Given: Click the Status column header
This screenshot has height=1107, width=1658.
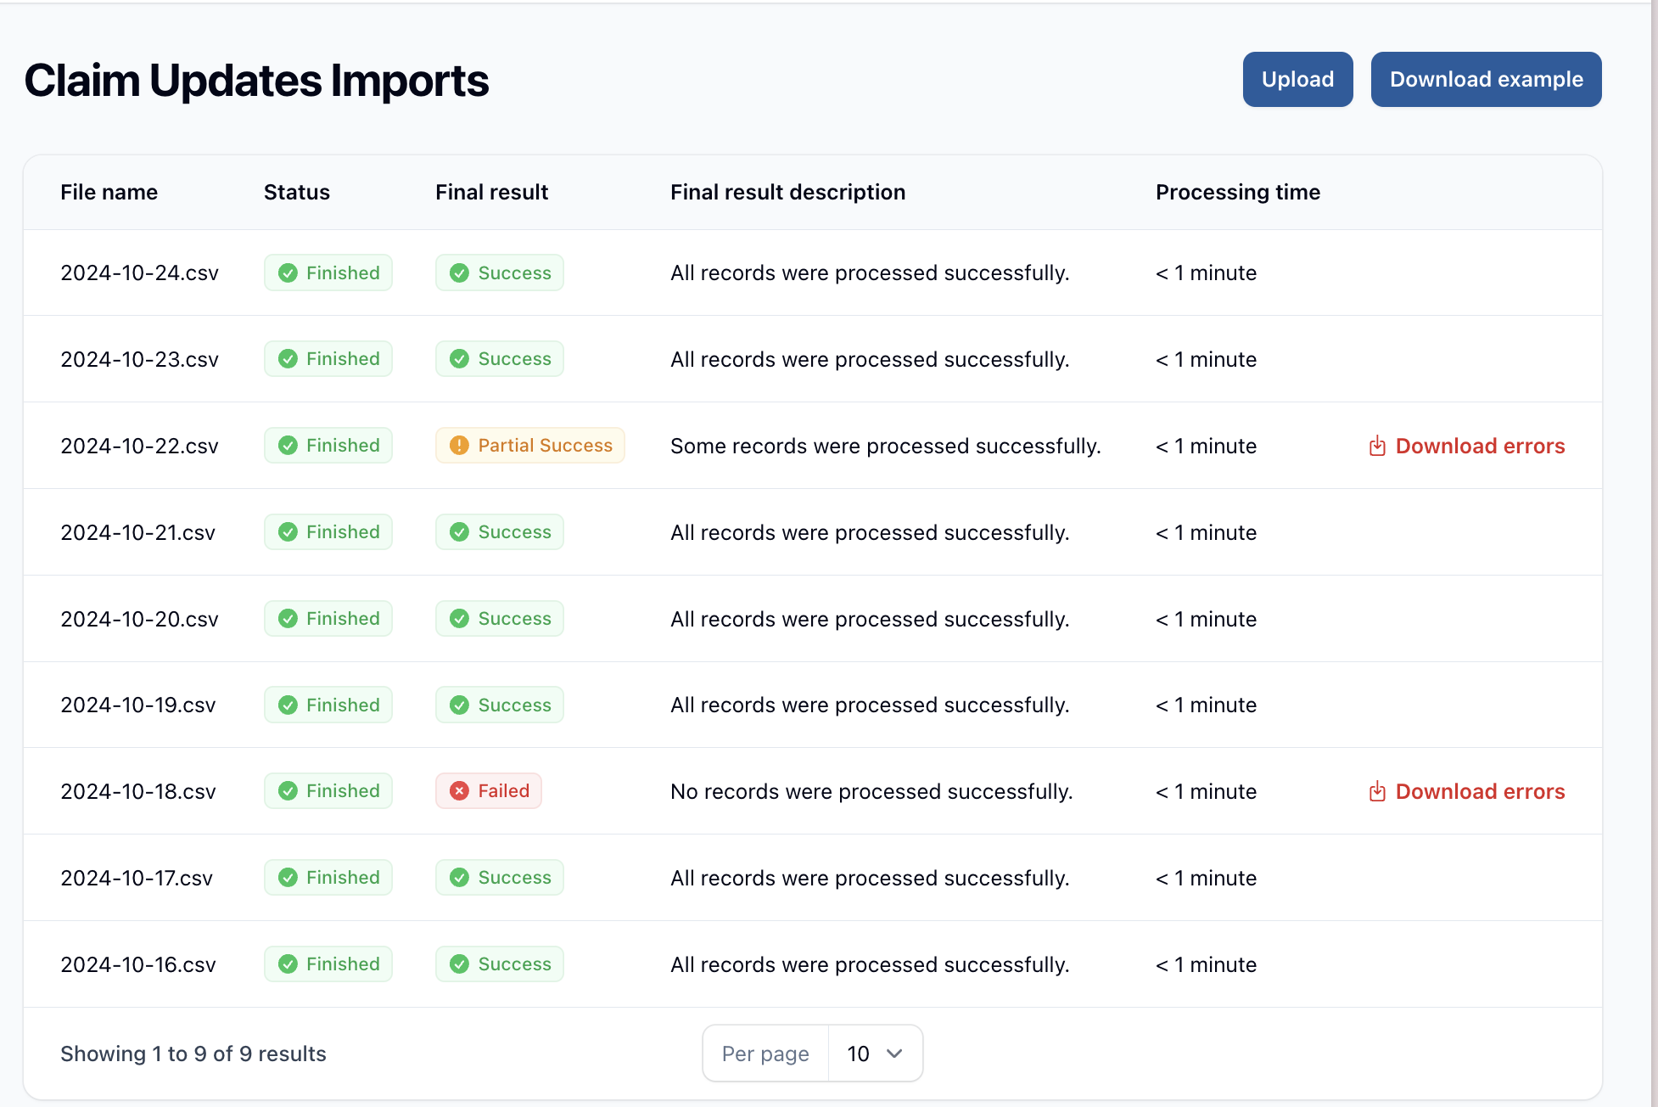Looking at the screenshot, I should coord(296,193).
